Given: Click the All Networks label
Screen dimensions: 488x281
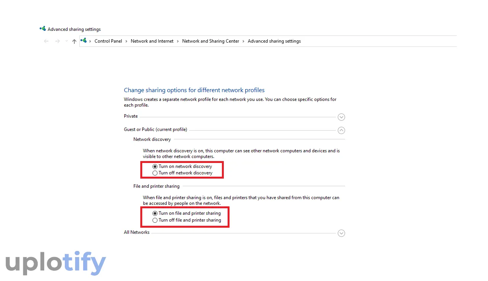Looking at the screenshot, I should pyautogui.click(x=136, y=232).
